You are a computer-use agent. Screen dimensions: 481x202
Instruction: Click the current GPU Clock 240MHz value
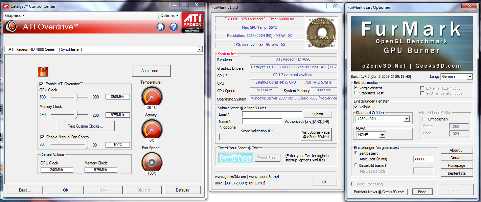[56, 170]
